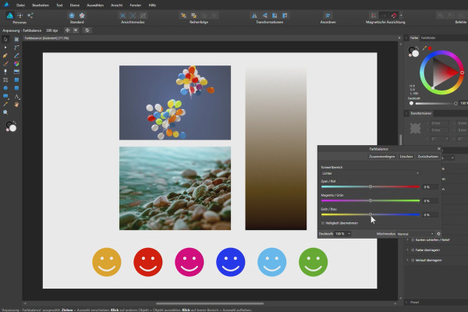
Task: Select the Zoom tool
Action: 5,112
